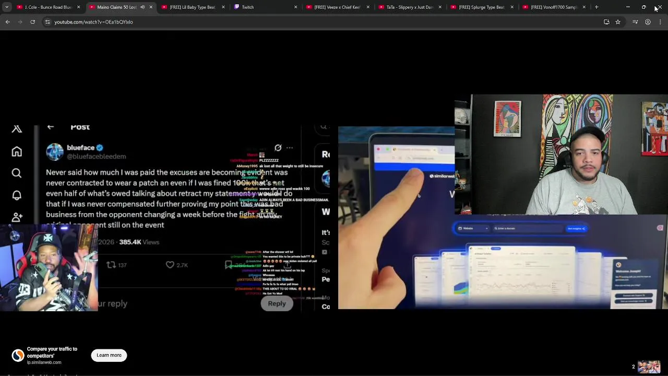Open the video thumbnail next to '2'
Viewport: 668px width, 376px height.
point(649,367)
